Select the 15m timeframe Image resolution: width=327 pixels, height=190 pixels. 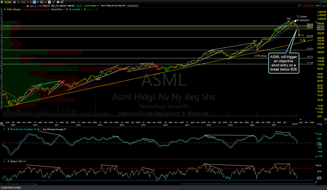point(24,2)
